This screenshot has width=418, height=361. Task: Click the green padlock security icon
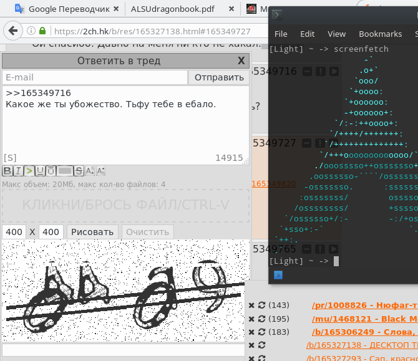pos(42,31)
